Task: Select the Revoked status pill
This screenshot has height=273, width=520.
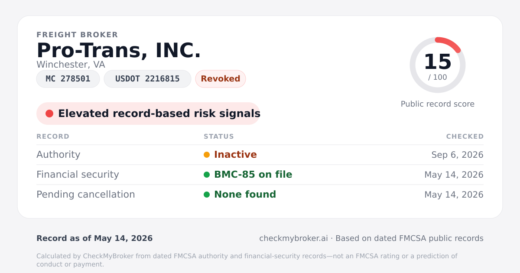Action: [221, 79]
